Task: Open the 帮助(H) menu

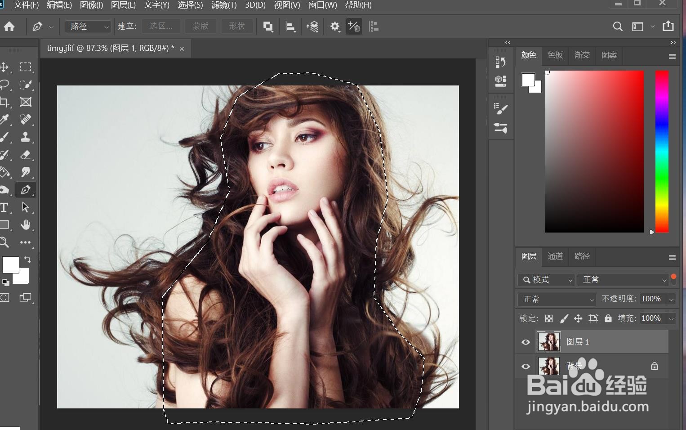Action: pos(358,5)
